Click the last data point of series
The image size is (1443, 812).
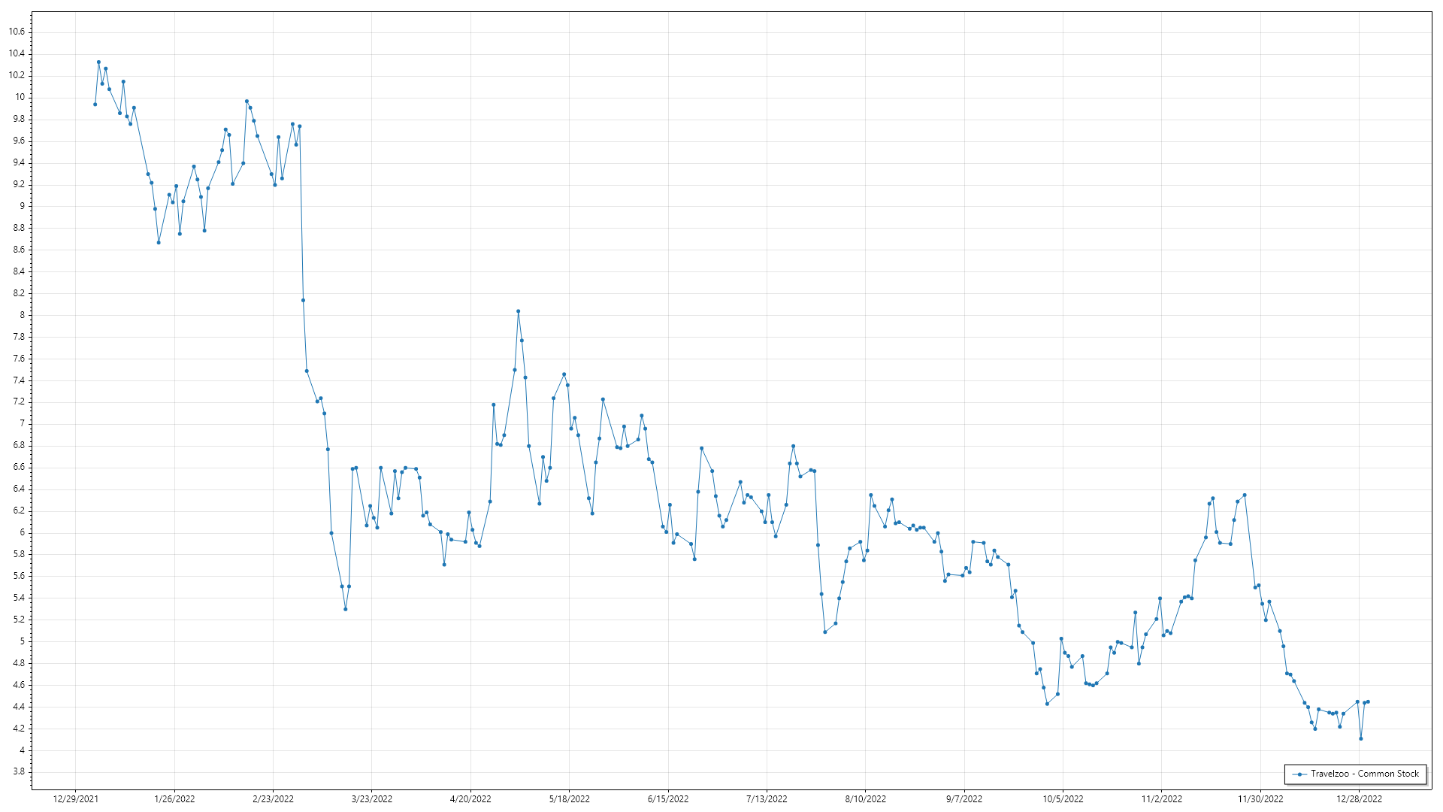1368,701
